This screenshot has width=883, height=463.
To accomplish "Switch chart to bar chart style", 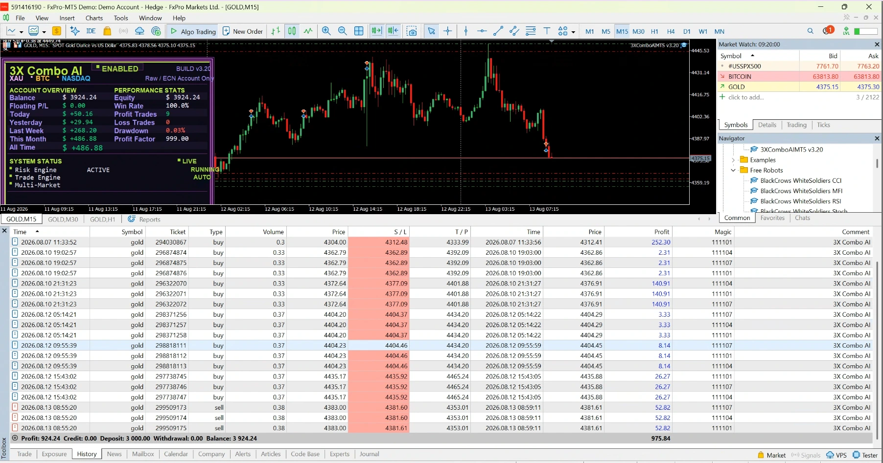I will 276,31.
